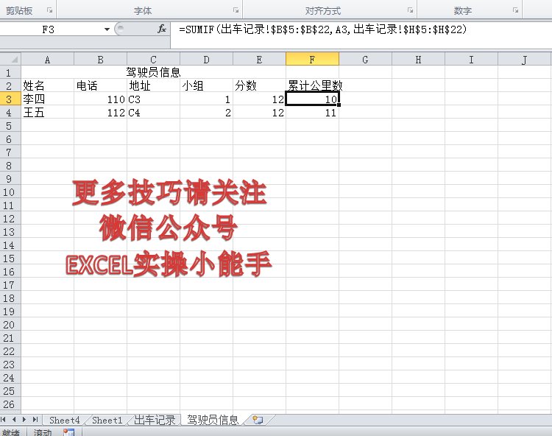
Task: Click the cell containing 王五
Action: pyautogui.click(x=48, y=113)
